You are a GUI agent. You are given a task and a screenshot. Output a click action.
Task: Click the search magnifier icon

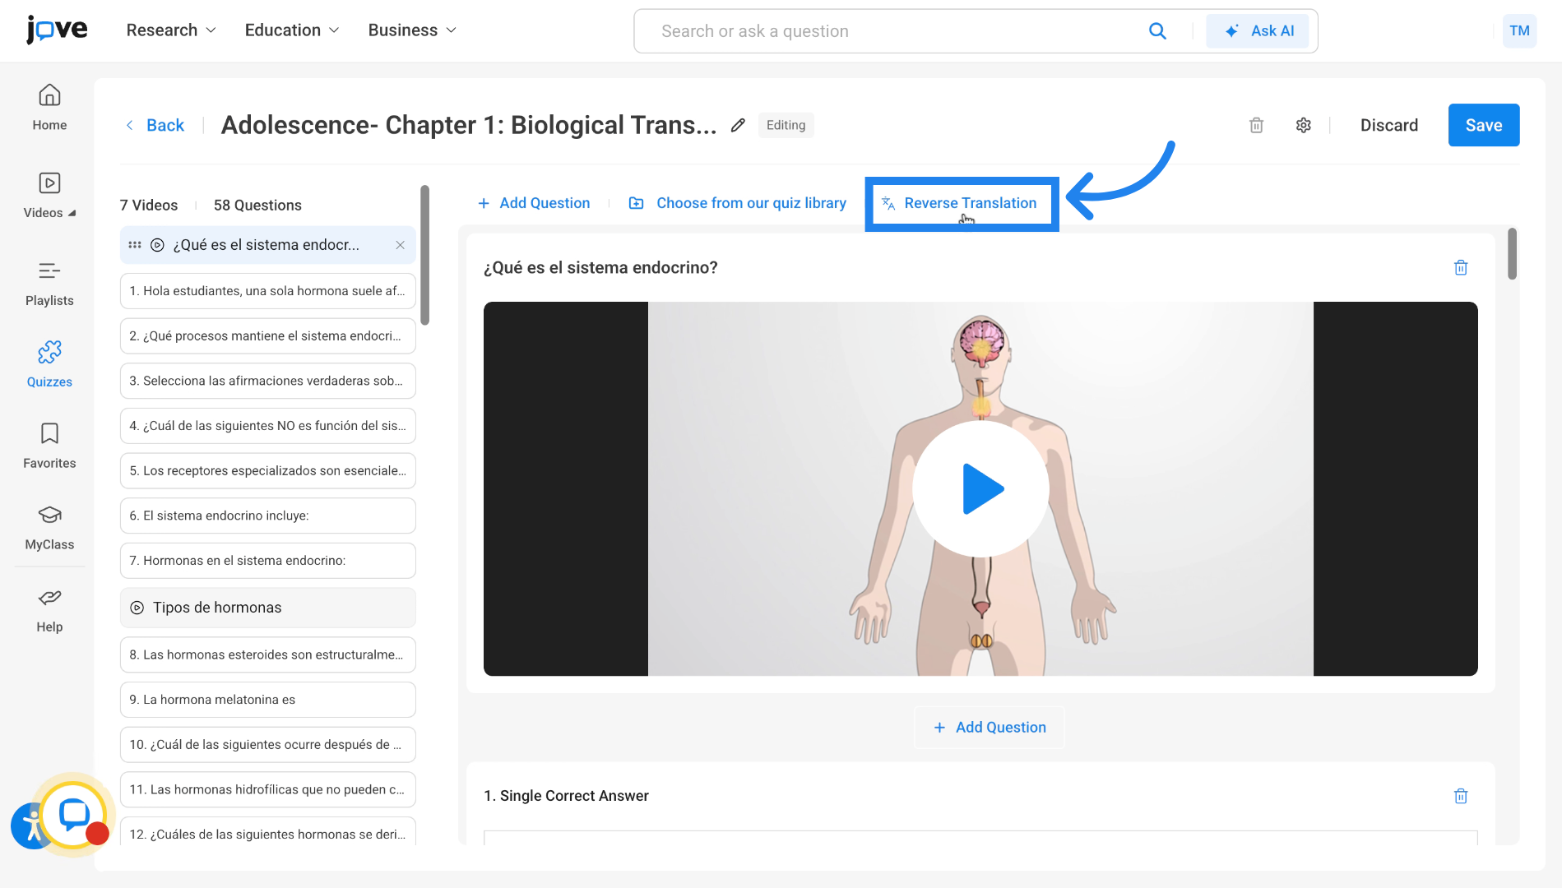[x=1156, y=31]
